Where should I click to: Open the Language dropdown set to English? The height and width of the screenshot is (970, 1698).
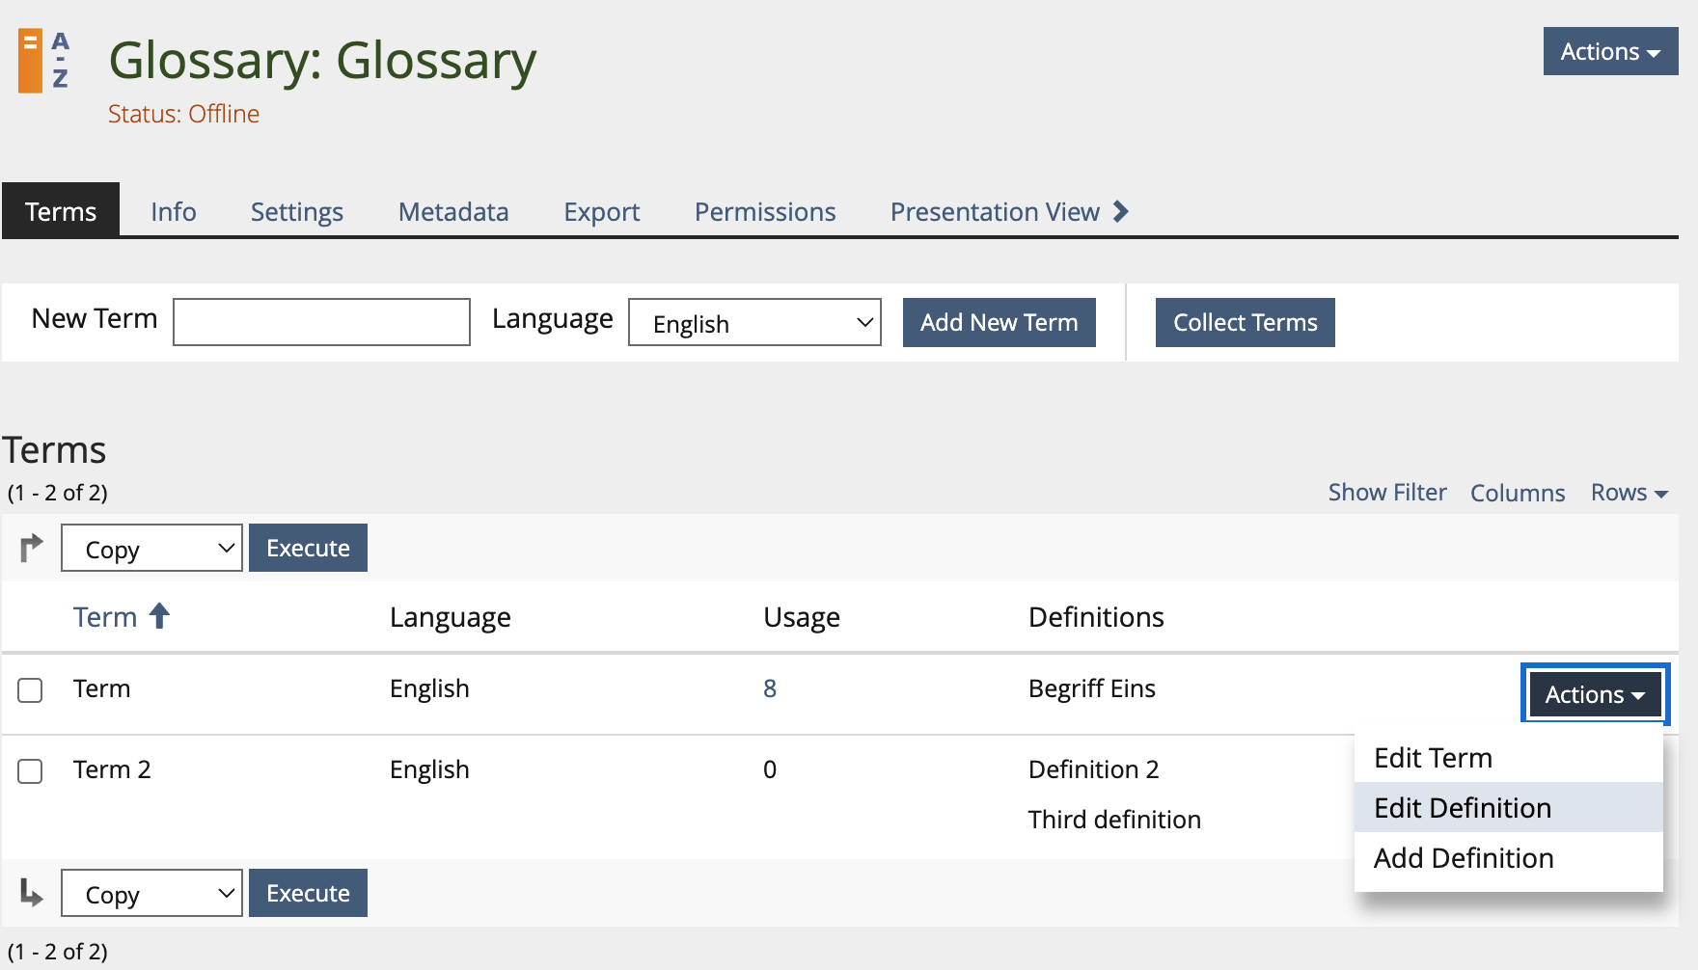point(754,323)
